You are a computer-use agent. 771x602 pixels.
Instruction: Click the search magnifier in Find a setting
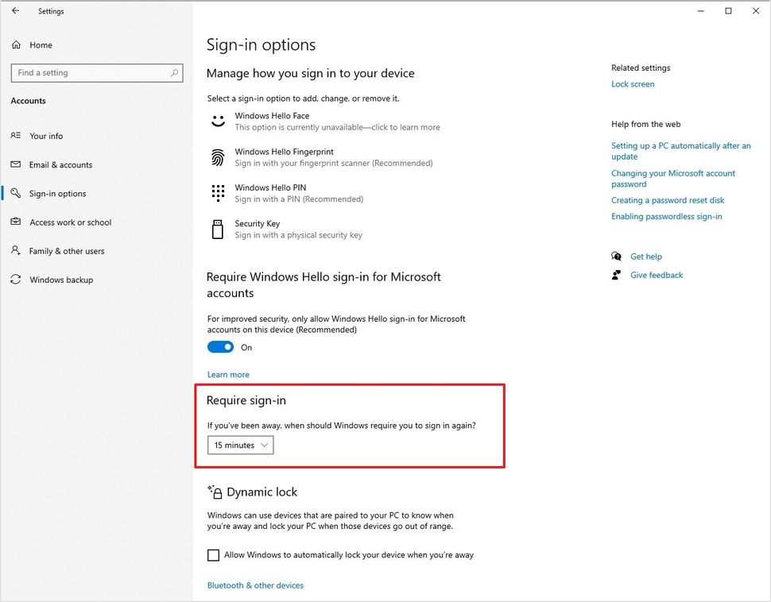tap(174, 73)
